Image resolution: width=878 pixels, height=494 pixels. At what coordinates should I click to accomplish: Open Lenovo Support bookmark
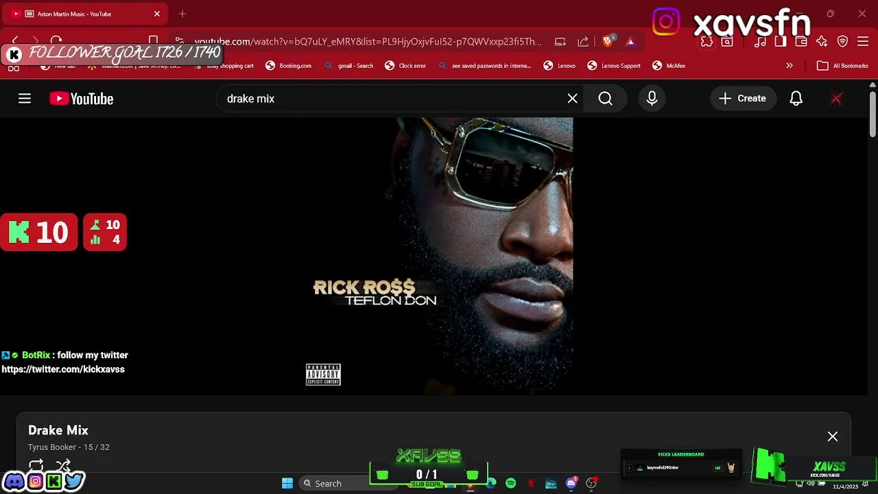pyautogui.click(x=614, y=66)
